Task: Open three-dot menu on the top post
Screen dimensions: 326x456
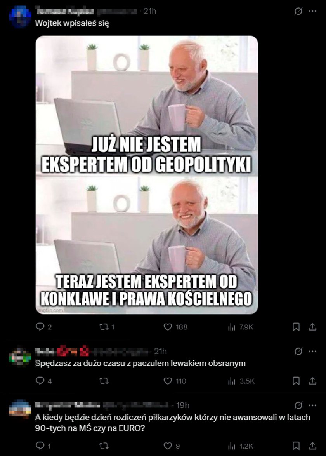Action: [312, 11]
